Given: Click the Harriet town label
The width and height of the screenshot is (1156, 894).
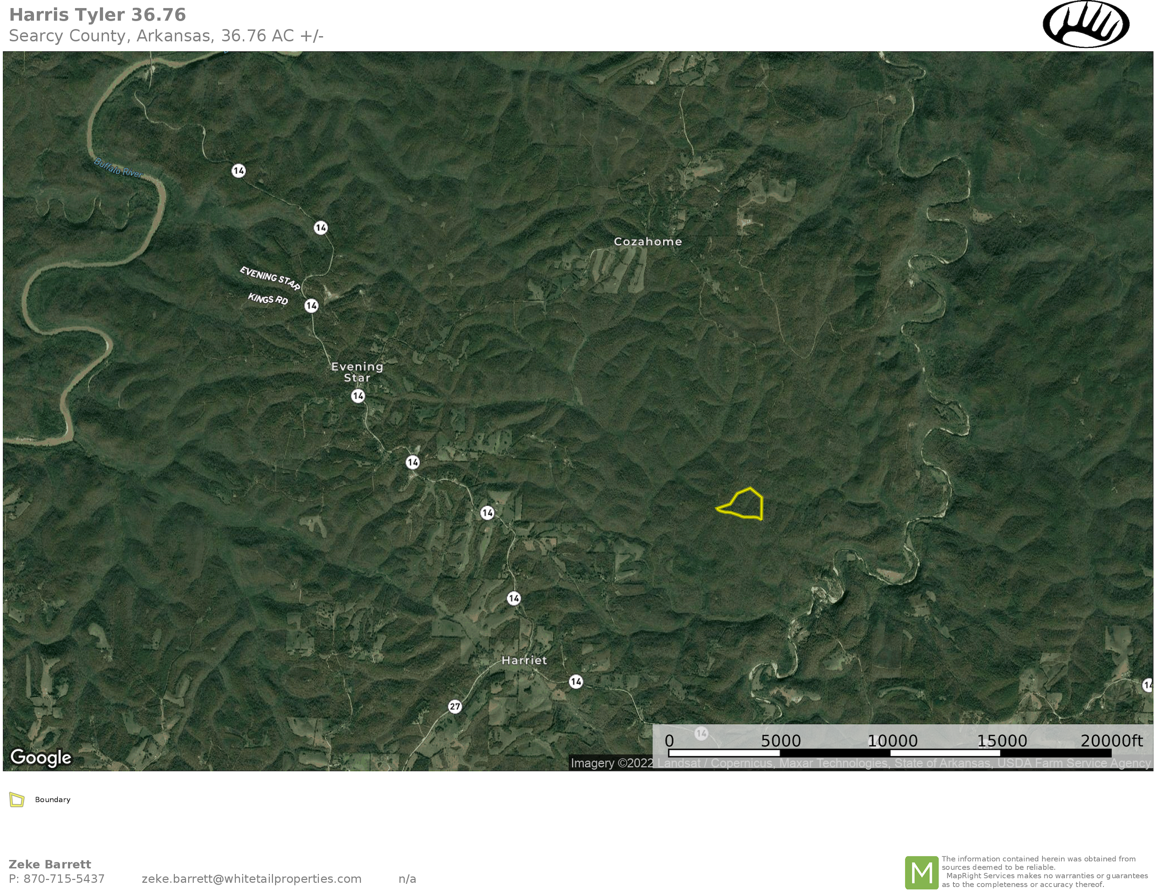Looking at the screenshot, I should click(x=524, y=660).
